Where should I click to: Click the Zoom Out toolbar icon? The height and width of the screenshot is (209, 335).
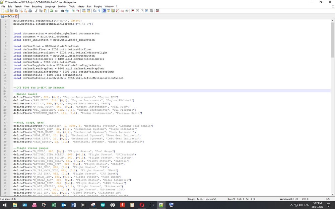coord(78,11)
